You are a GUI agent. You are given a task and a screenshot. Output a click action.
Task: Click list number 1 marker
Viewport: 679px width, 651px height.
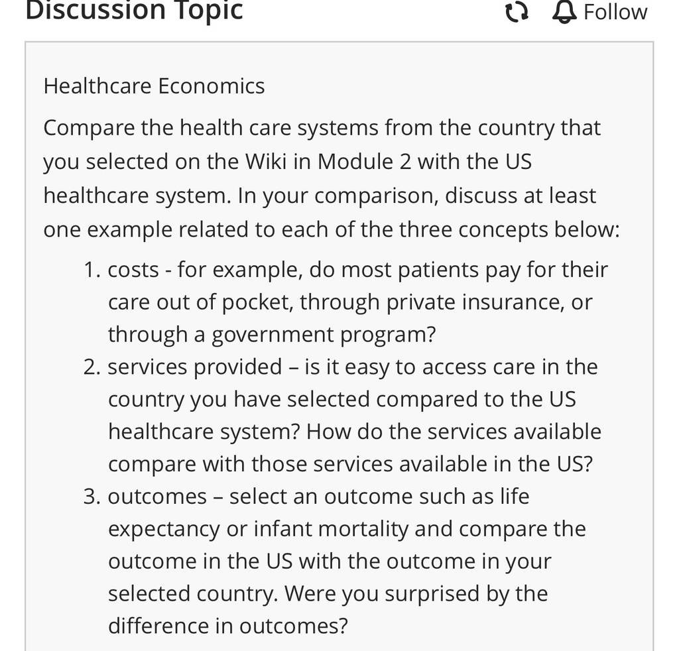[x=92, y=270]
